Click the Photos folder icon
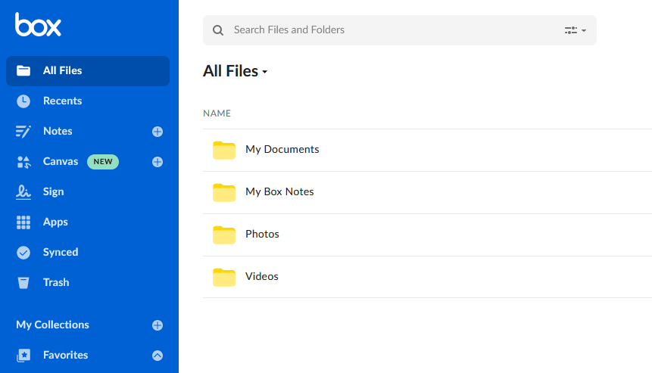This screenshot has height=373, width=652. click(224, 235)
